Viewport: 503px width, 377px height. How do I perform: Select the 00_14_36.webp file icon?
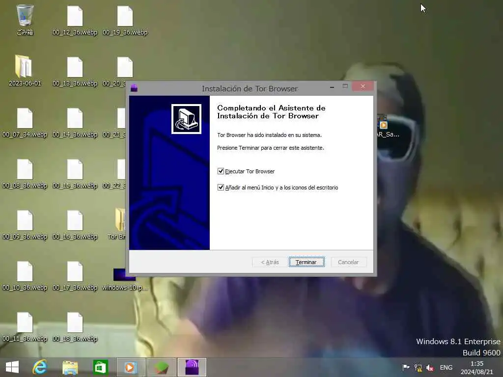coord(75,122)
